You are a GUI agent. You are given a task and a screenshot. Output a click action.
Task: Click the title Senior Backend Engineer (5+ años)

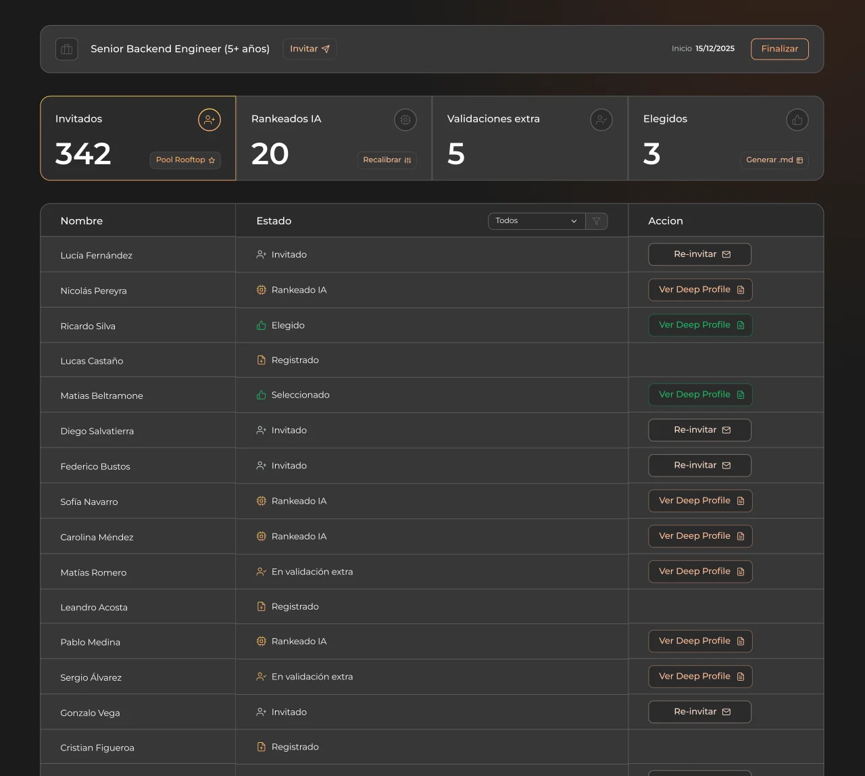[180, 49]
